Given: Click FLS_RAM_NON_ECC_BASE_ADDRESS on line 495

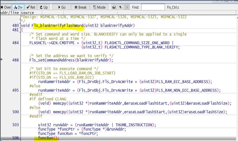Looking at the screenshot, I should tap(186, 90).
